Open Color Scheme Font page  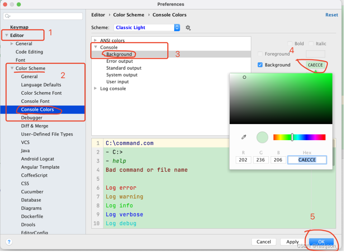(x=42, y=93)
